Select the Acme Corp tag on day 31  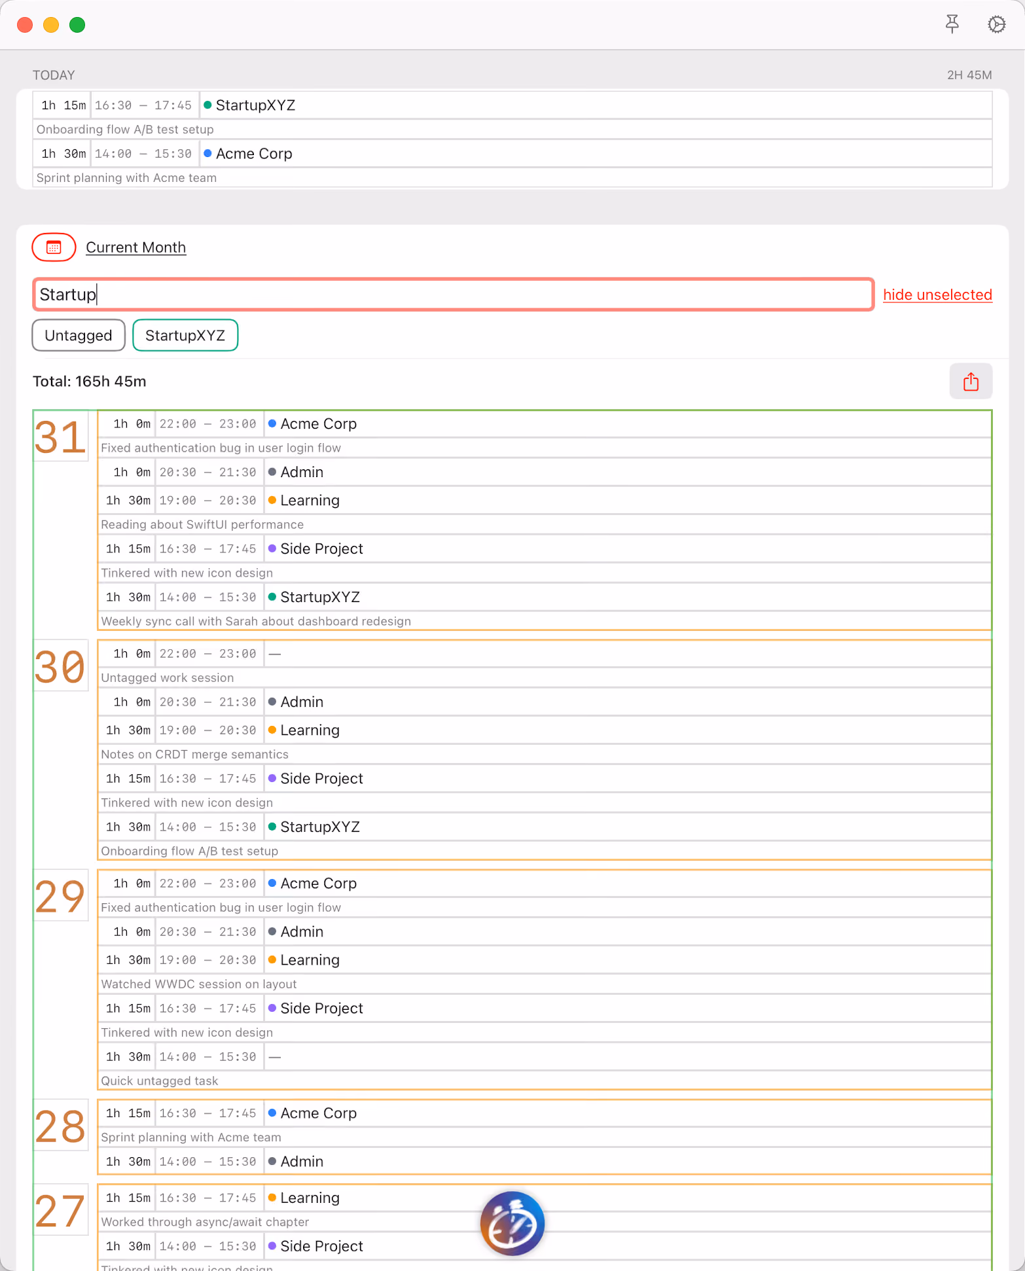click(x=319, y=424)
